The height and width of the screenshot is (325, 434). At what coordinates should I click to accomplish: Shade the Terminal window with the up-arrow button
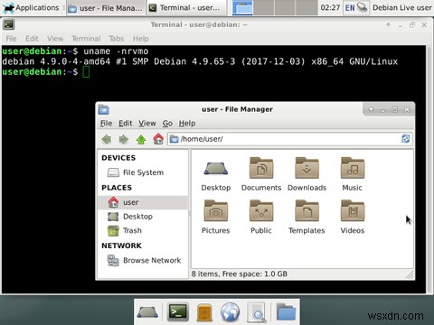(389, 24)
